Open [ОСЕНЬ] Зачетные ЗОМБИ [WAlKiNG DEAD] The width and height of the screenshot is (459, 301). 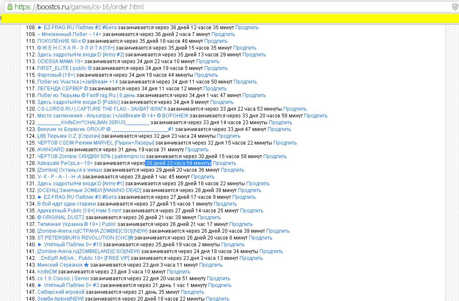pyautogui.click(x=89, y=190)
